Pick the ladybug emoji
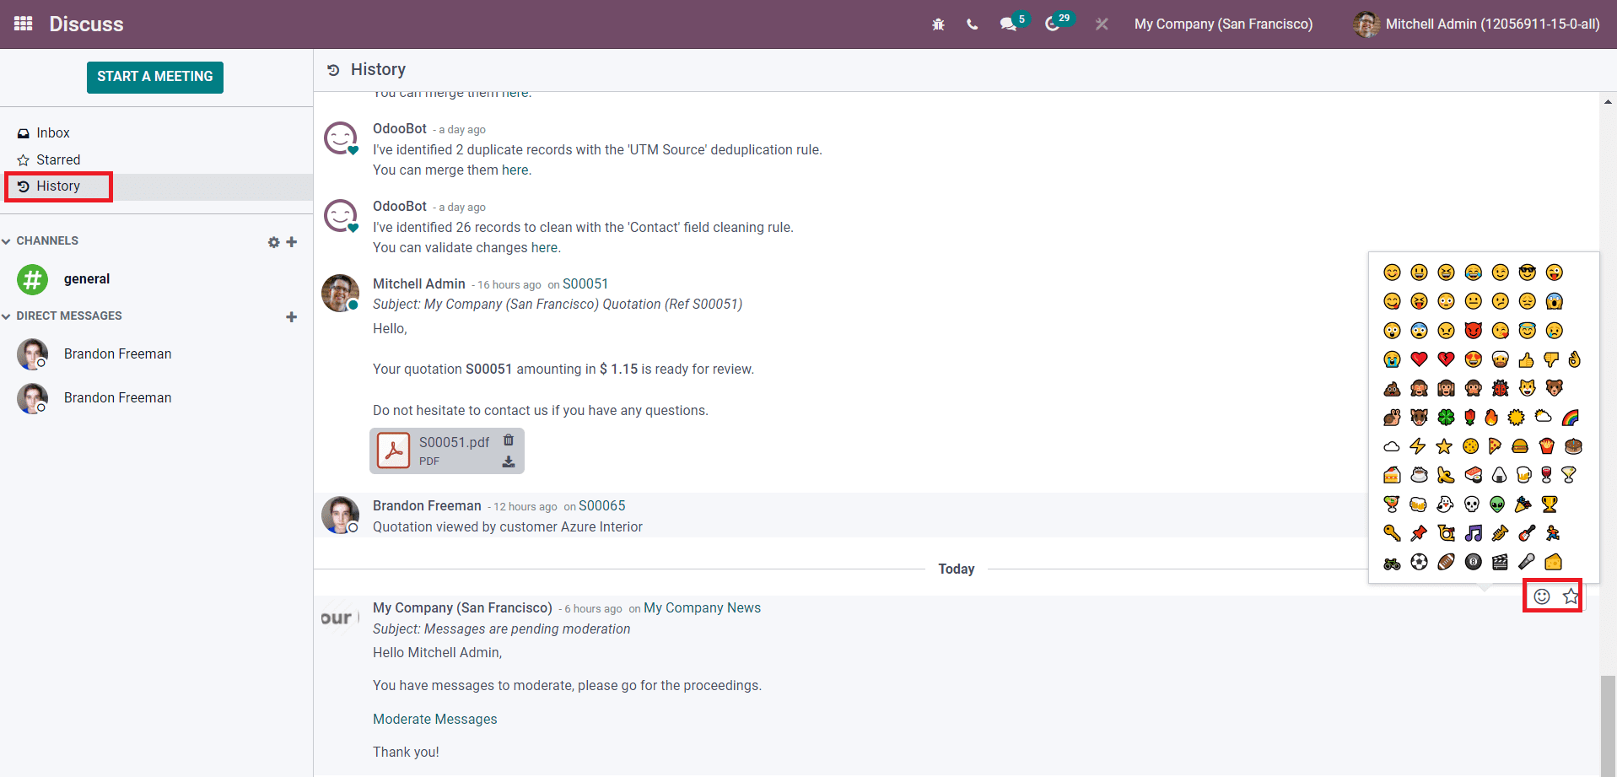 pyautogui.click(x=1500, y=388)
